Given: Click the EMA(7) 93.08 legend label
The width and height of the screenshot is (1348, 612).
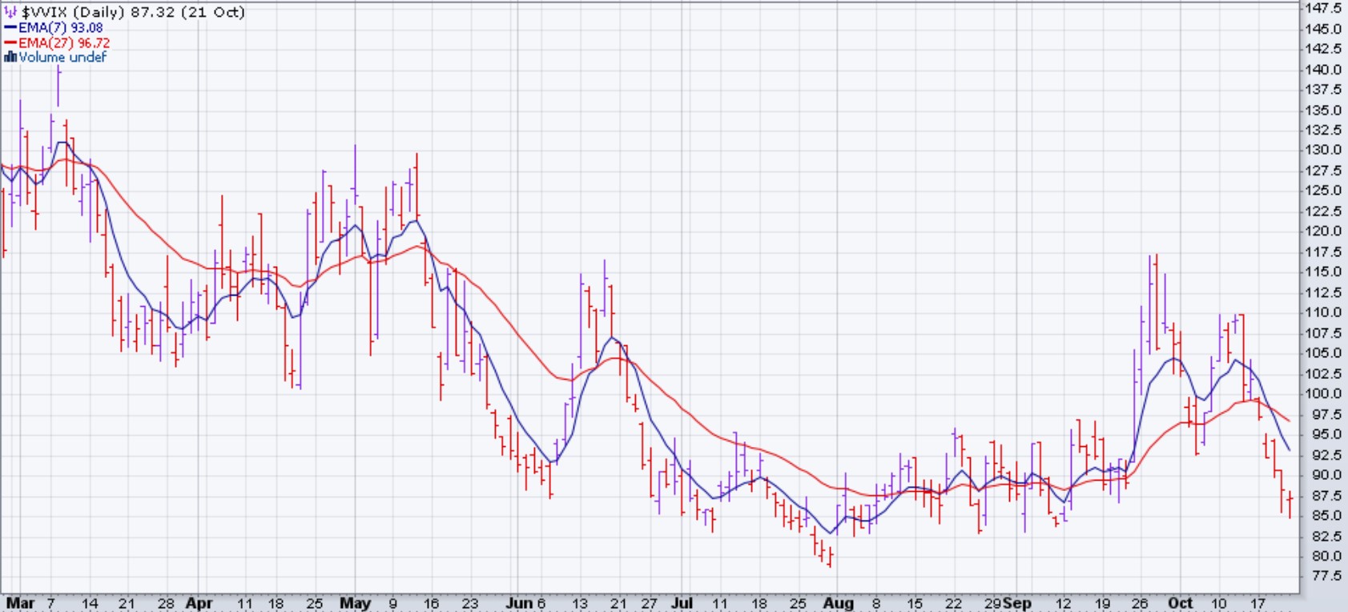Looking at the screenshot, I should [61, 27].
